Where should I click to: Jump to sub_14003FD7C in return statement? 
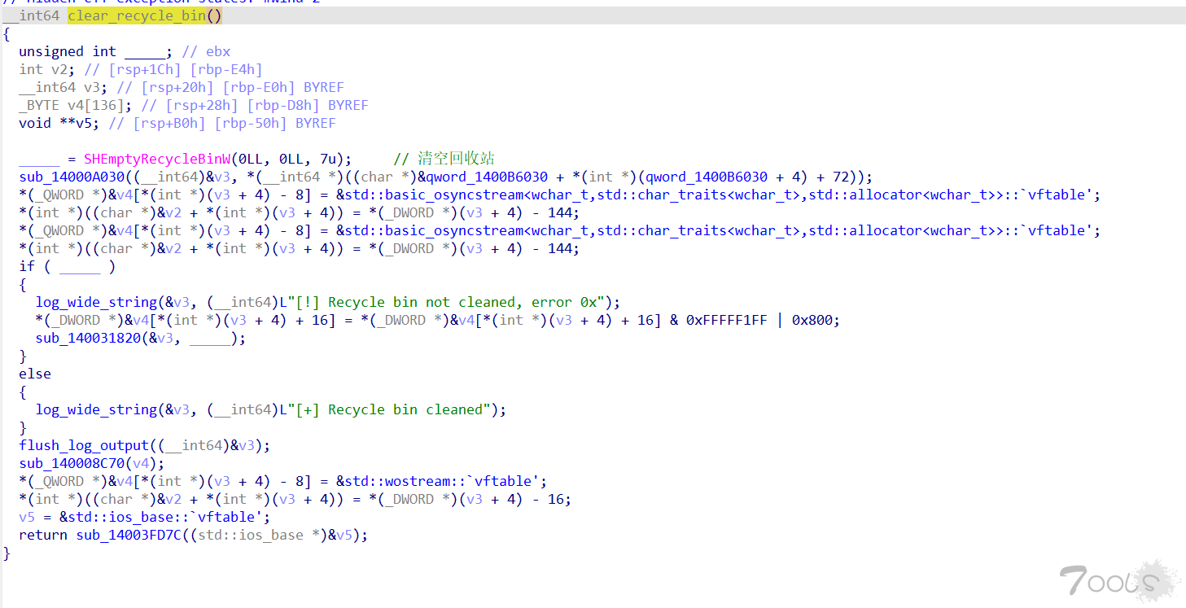[x=133, y=535]
